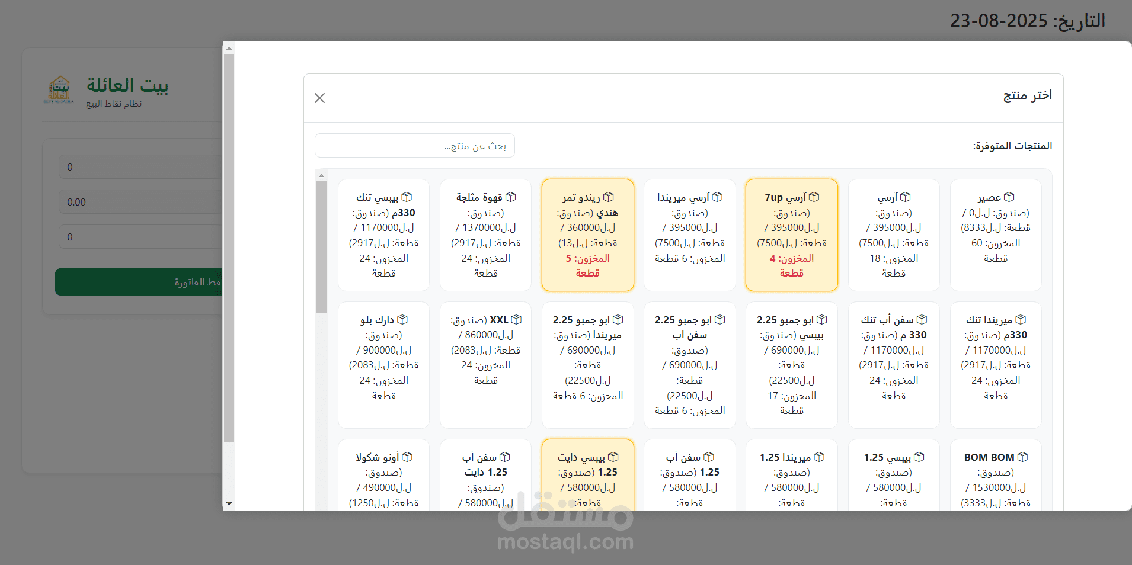Pick the box icon on the ميريندا 1.25 card

click(819, 457)
